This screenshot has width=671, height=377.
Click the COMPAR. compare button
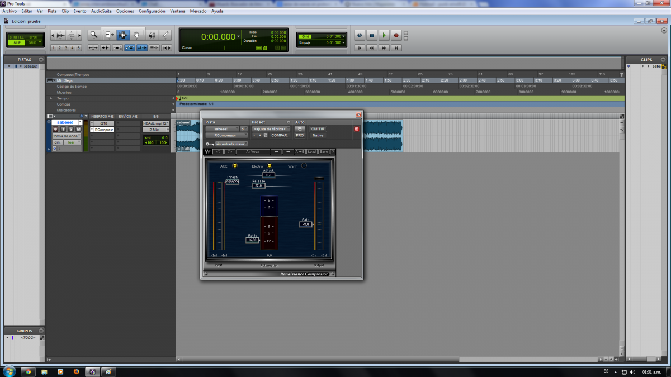coord(279,135)
